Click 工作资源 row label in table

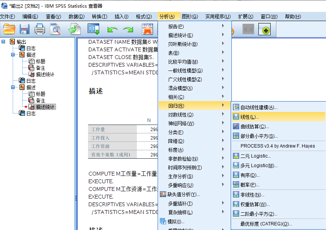tap(100, 146)
